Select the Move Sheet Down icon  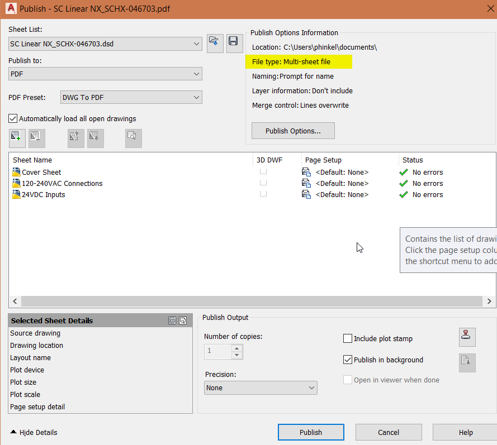click(x=95, y=138)
